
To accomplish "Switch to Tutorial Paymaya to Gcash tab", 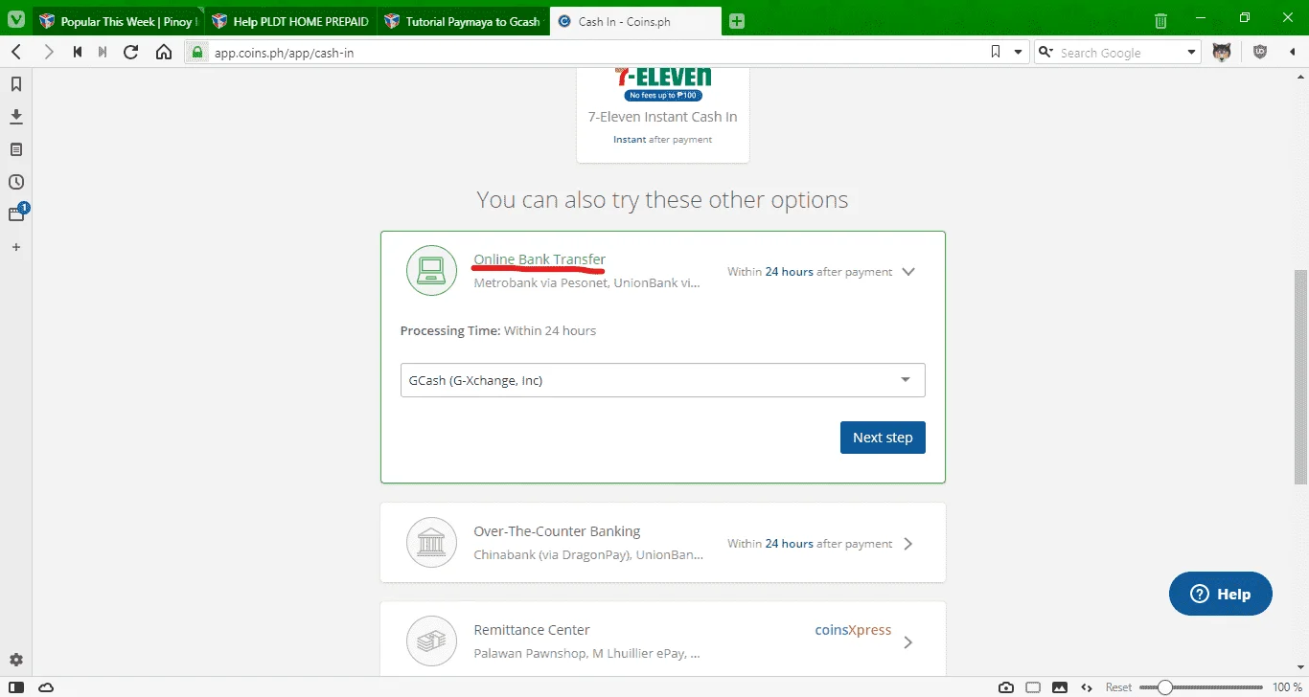I will point(464,21).
